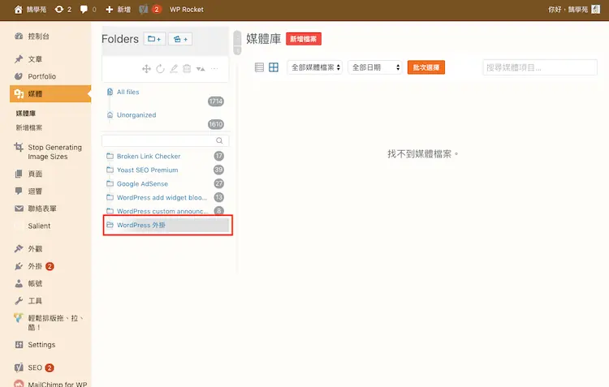Open the folder more options ellipsis
Screen dimensions: 609x387
point(214,69)
